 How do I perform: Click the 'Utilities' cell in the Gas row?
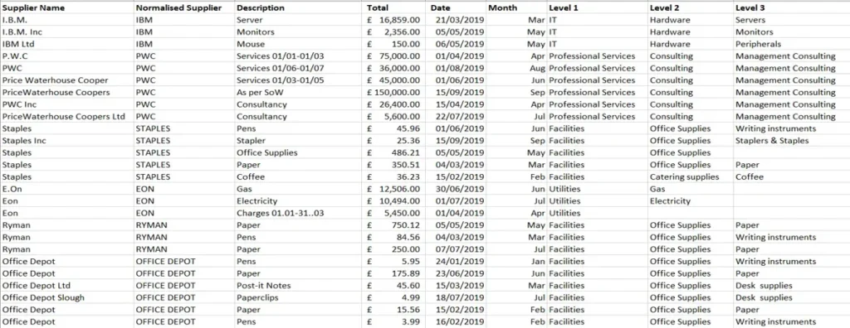[x=597, y=189]
